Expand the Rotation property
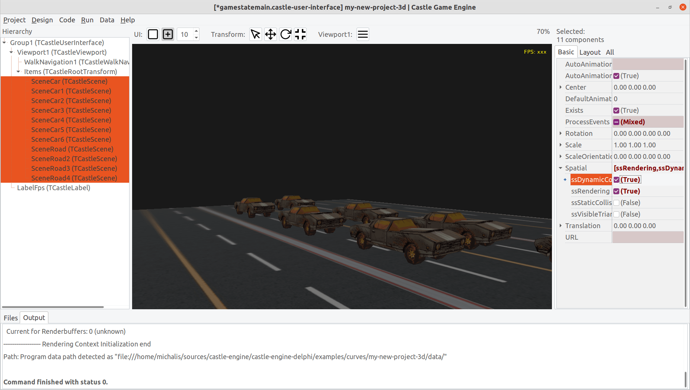Screen dimensions: 690x390 click(x=561, y=133)
